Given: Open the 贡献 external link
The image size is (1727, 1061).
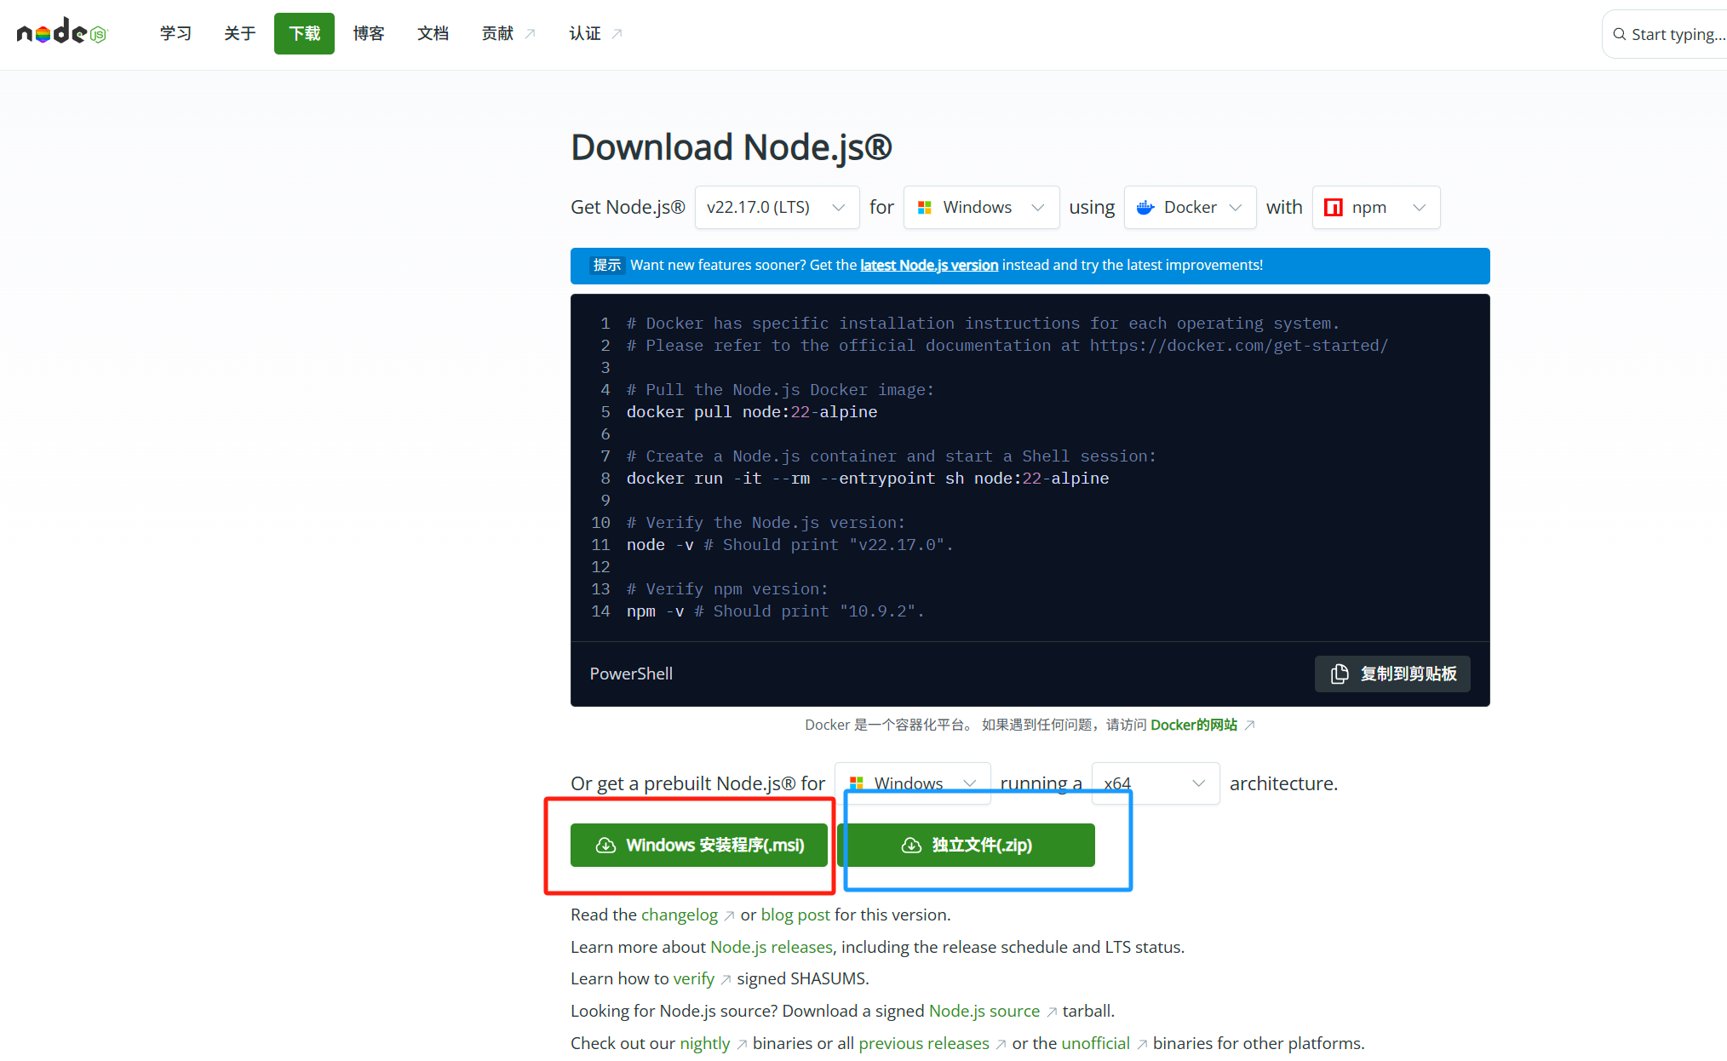Looking at the screenshot, I should pos(508,33).
